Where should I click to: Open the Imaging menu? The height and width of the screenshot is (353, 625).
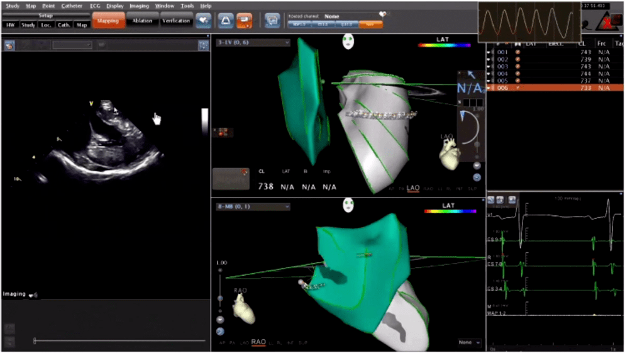(x=139, y=6)
